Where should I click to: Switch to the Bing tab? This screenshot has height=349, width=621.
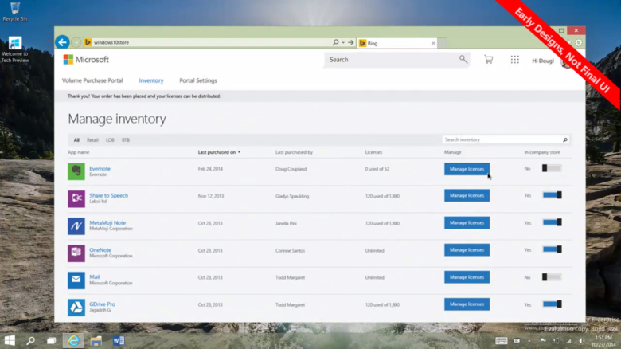(x=397, y=43)
